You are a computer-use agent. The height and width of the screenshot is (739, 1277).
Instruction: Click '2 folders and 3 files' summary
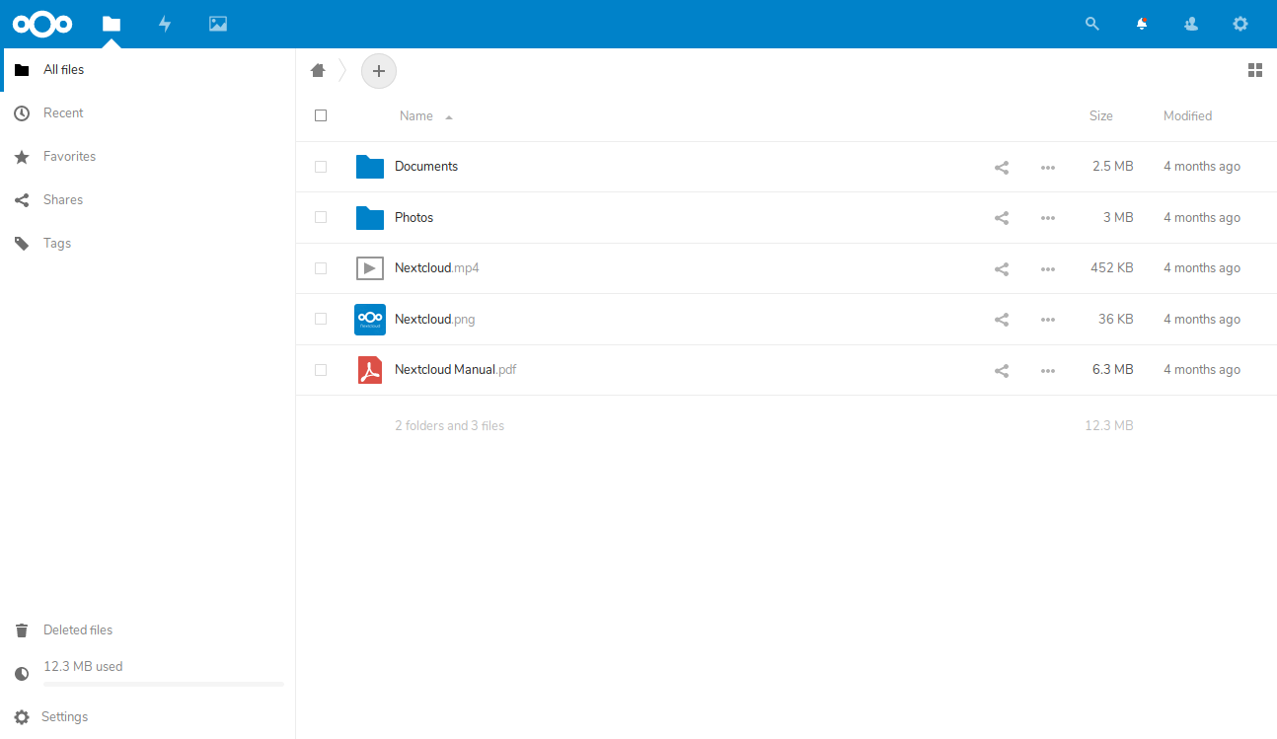[450, 426]
